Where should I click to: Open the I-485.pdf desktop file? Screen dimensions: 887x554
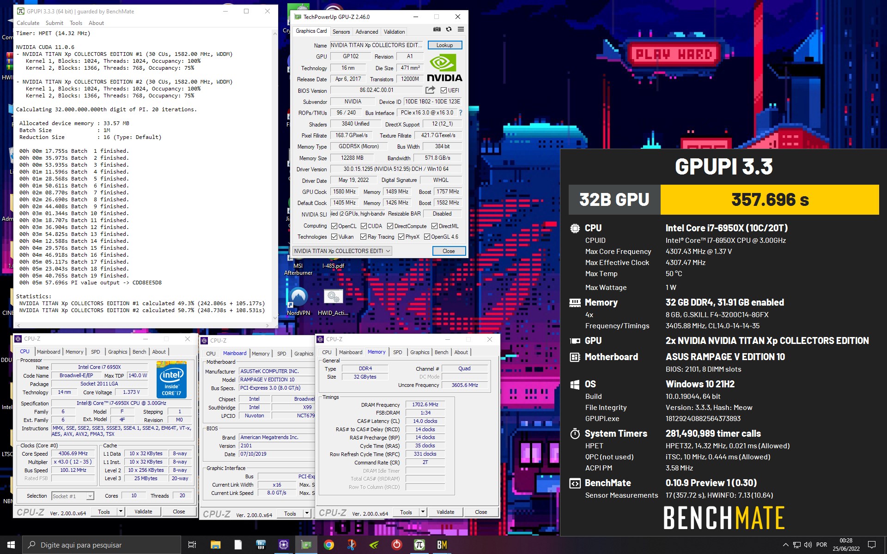pyautogui.click(x=333, y=265)
